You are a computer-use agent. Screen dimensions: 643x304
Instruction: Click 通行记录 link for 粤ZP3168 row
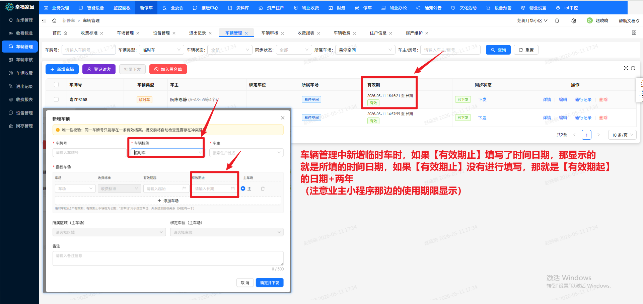tap(583, 99)
